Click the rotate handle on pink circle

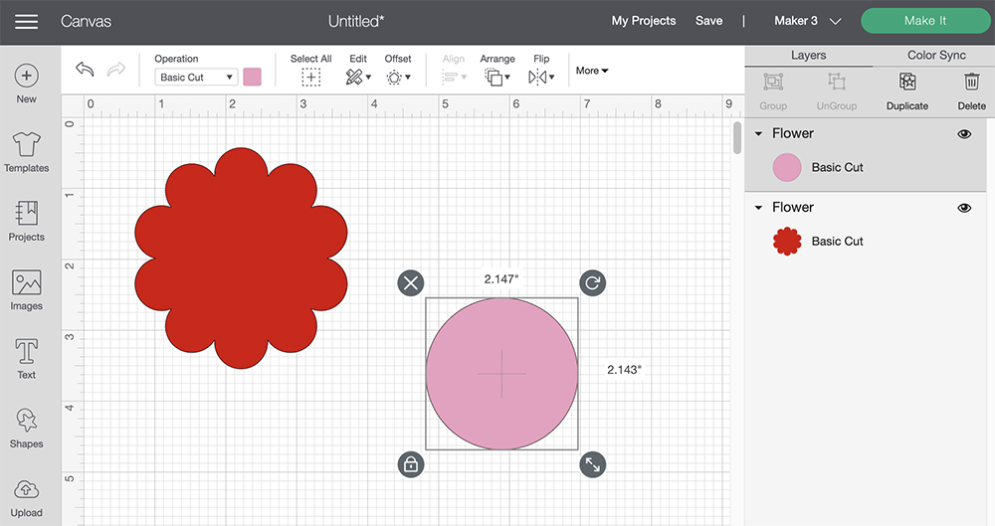[593, 283]
